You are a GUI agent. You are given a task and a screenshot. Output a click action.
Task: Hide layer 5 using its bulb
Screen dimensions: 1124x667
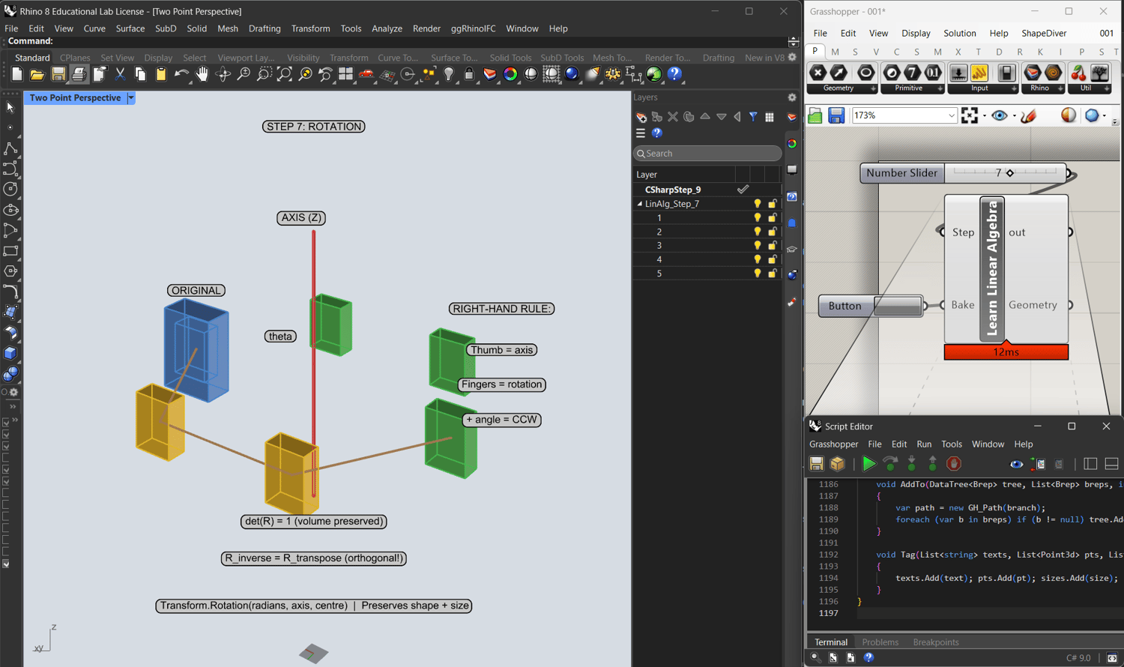point(758,274)
